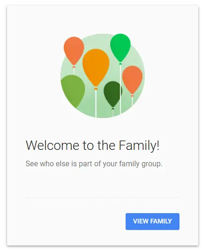202x252 pixels.
Task: Click the family group description subtitle text
Action: coord(94,164)
